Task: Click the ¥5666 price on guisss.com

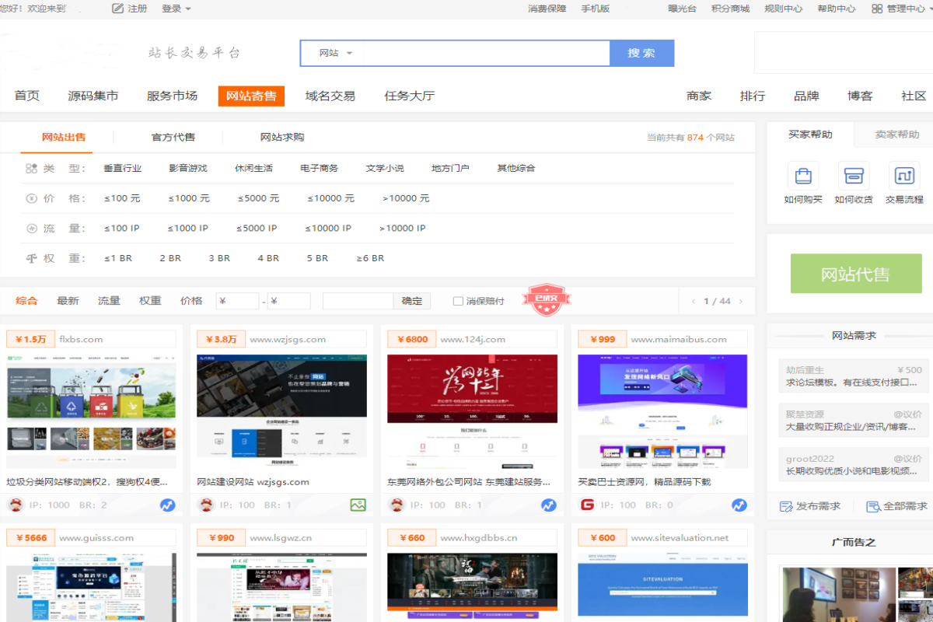Action: coord(30,537)
